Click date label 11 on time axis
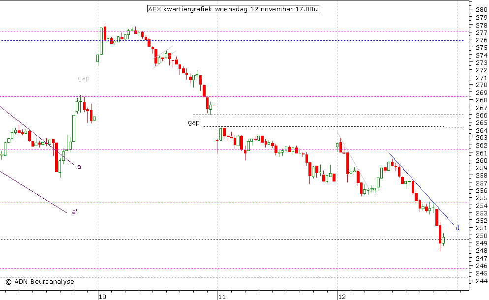This screenshot has height=300, width=489. (x=222, y=297)
